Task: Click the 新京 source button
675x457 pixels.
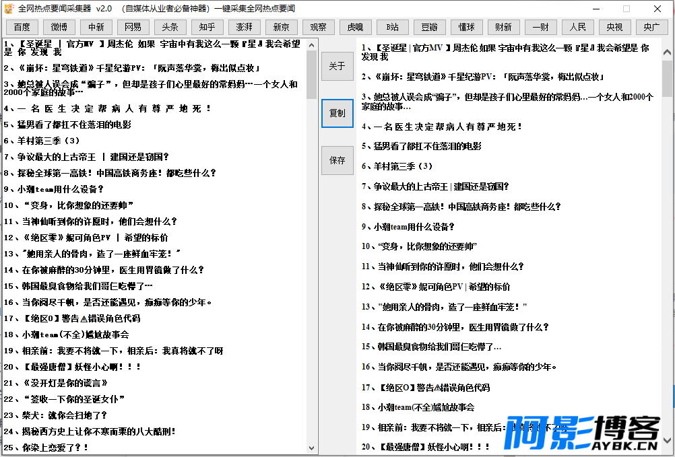Action: tap(282, 27)
